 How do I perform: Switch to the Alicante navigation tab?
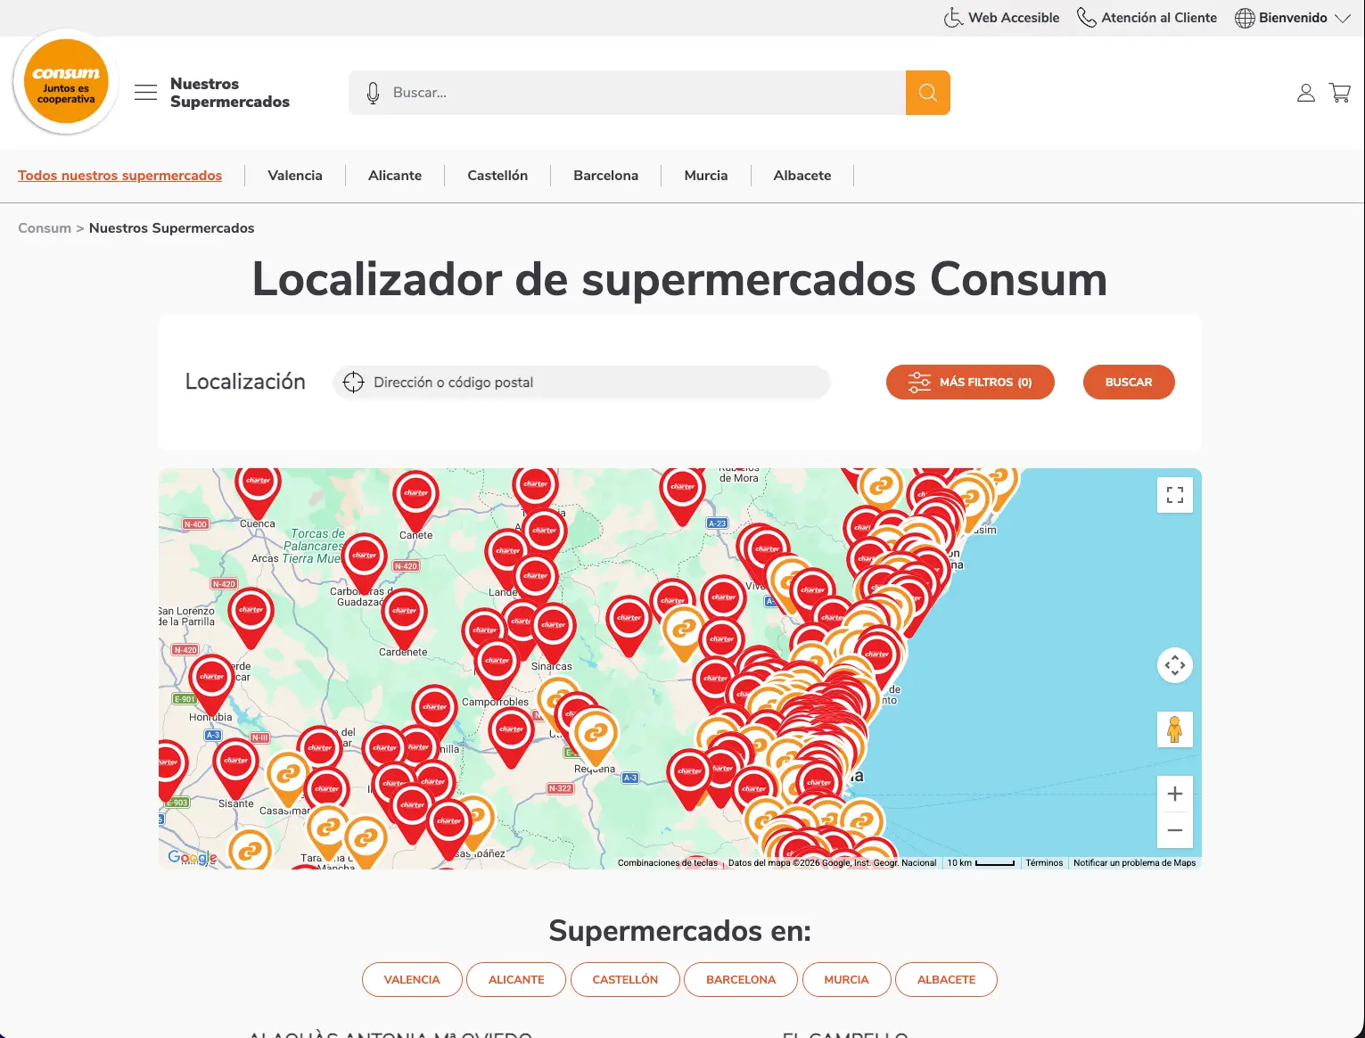(x=395, y=176)
